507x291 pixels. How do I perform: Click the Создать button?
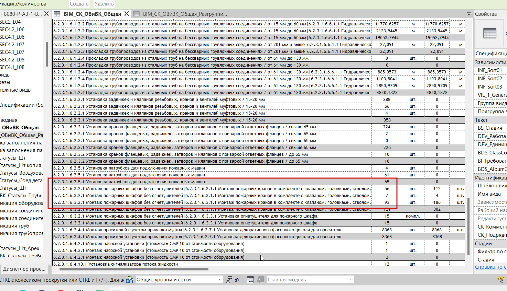coord(79,4)
